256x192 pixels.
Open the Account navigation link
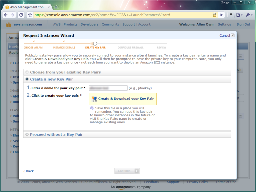point(144,24)
